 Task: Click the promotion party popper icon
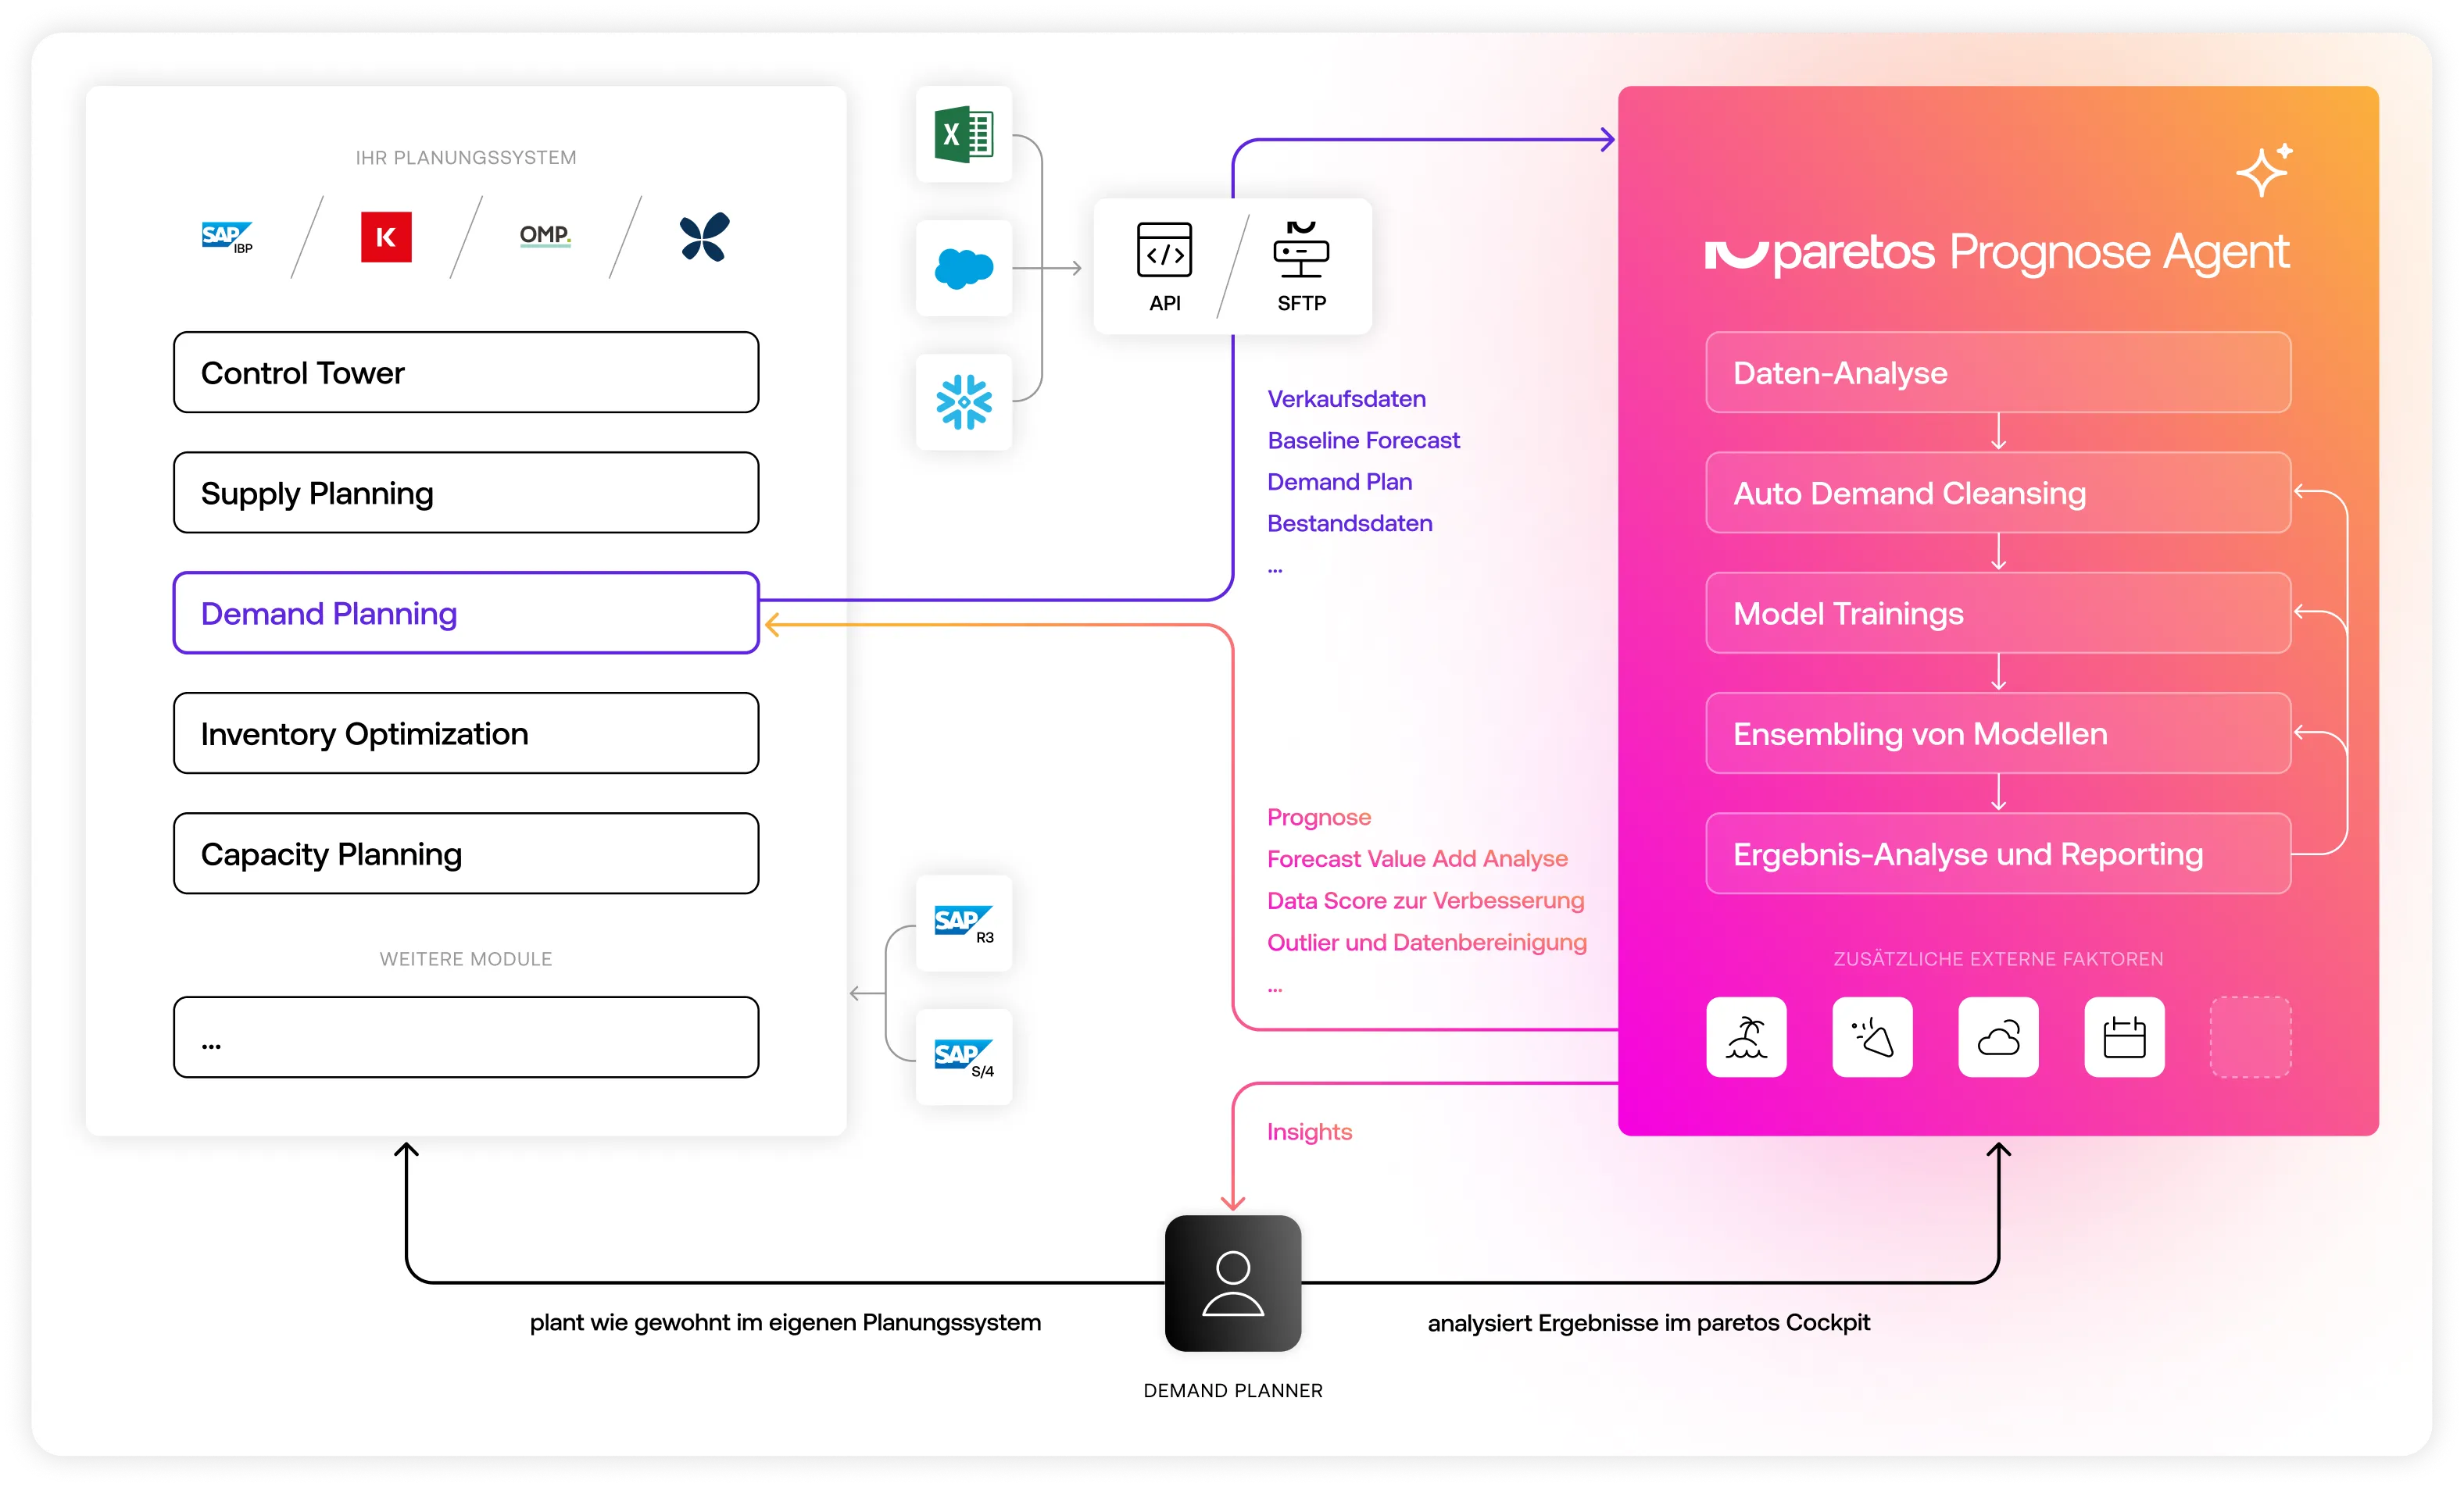(1872, 1036)
